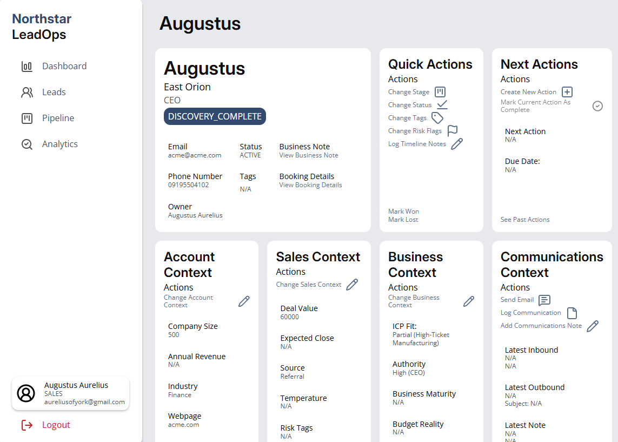Click the Send Email message icon

click(544, 300)
